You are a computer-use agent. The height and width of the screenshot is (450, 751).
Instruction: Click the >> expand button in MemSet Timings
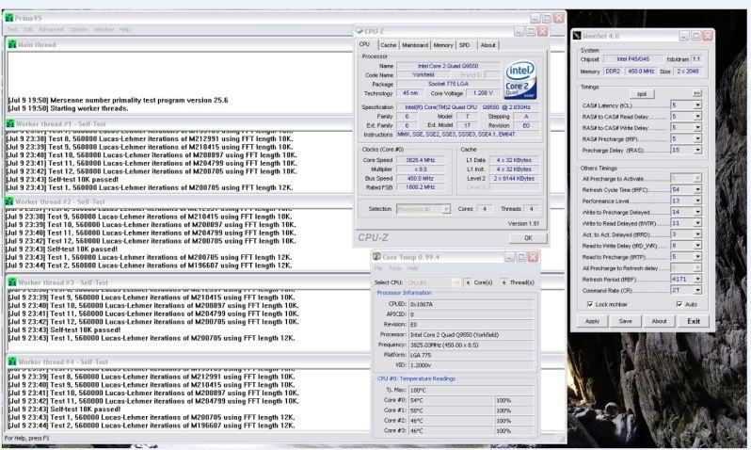click(x=696, y=93)
